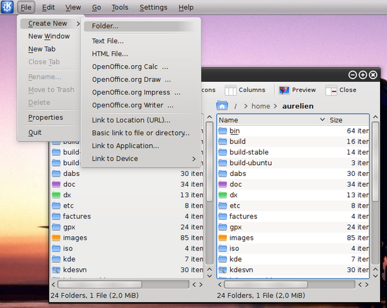
Task: Select New Tab in File menu
Action: tap(42, 49)
